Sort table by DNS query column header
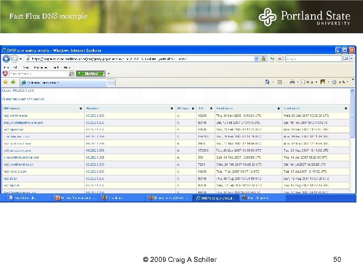 coord(43,108)
